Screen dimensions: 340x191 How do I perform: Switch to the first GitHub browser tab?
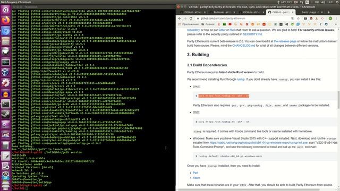click(192, 12)
